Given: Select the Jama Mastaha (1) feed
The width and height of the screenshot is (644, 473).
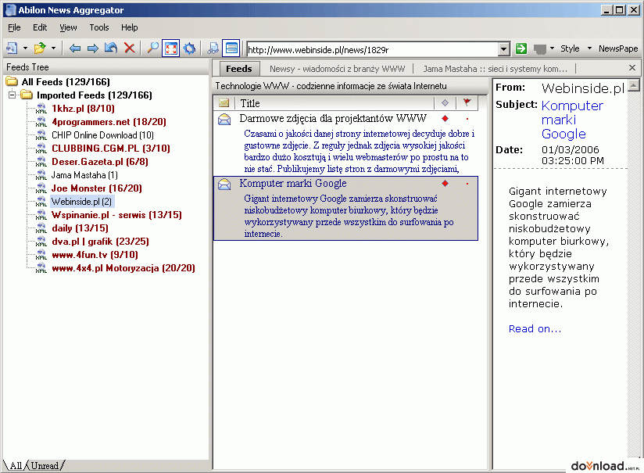Looking at the screenshot, I should coord(84,175).
